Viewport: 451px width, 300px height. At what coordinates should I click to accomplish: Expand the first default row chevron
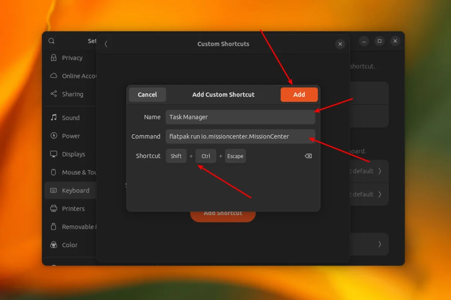pyautogui.click(x=380, y=171)
